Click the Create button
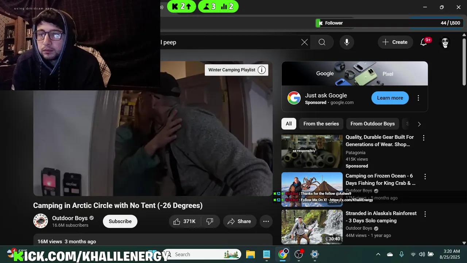The height and width of the screenshot is (263, 467). 395,42
